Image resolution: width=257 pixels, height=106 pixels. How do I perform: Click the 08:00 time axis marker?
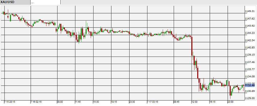coord(60,102)
